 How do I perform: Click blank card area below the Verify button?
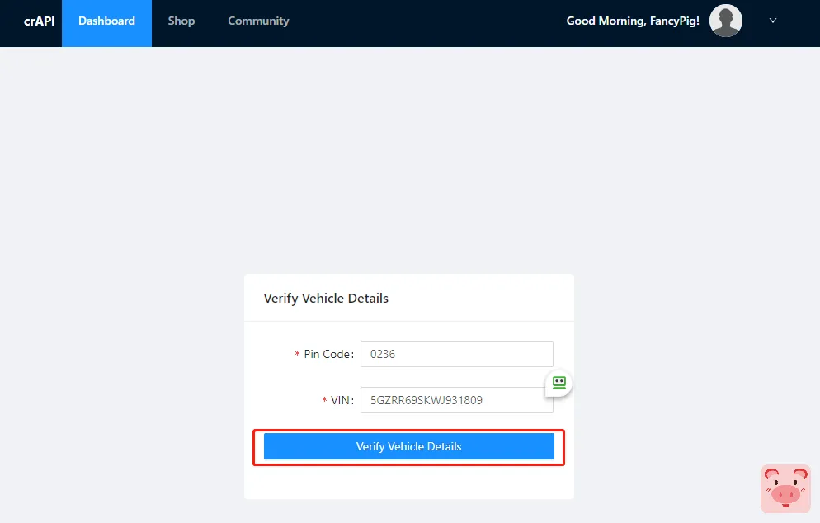[x=408, y=483]
